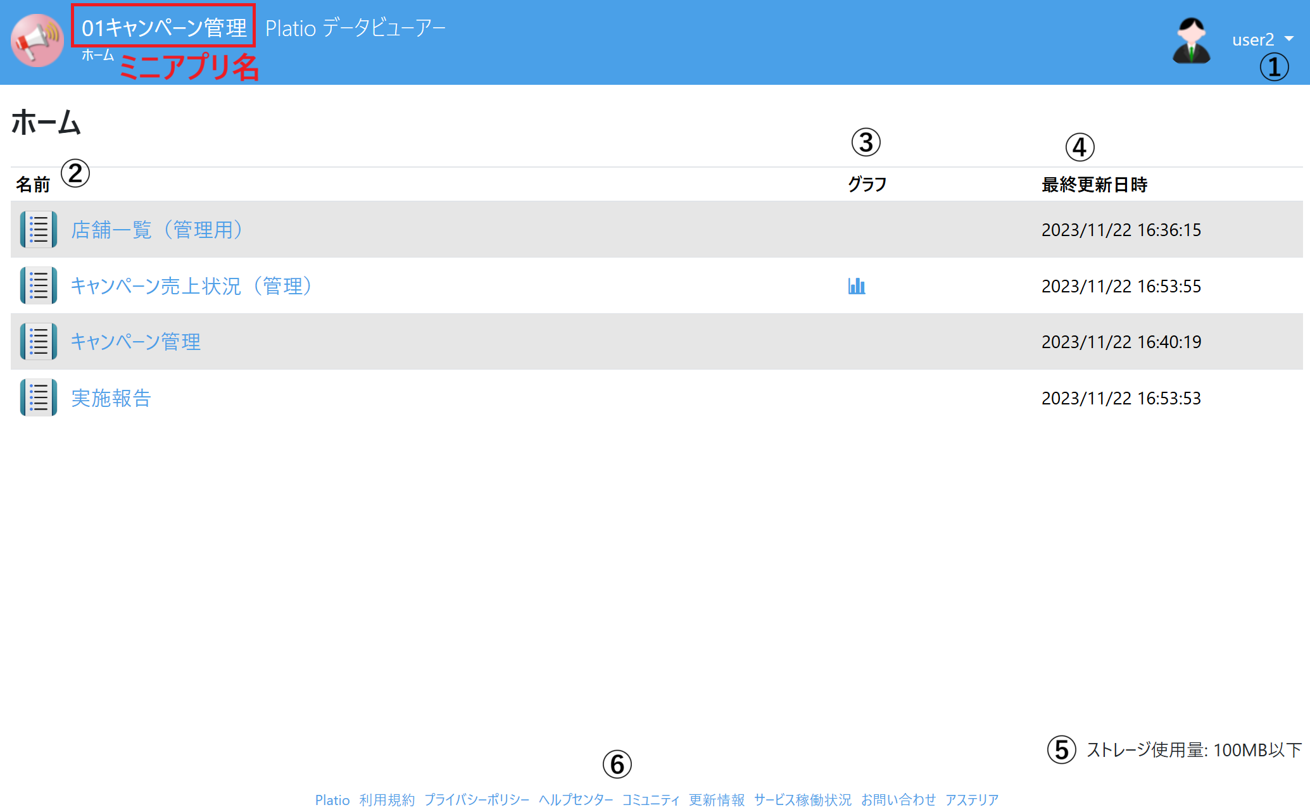Click the グラフ column header
Screen dimensions: 1310x812
point(867,185)
